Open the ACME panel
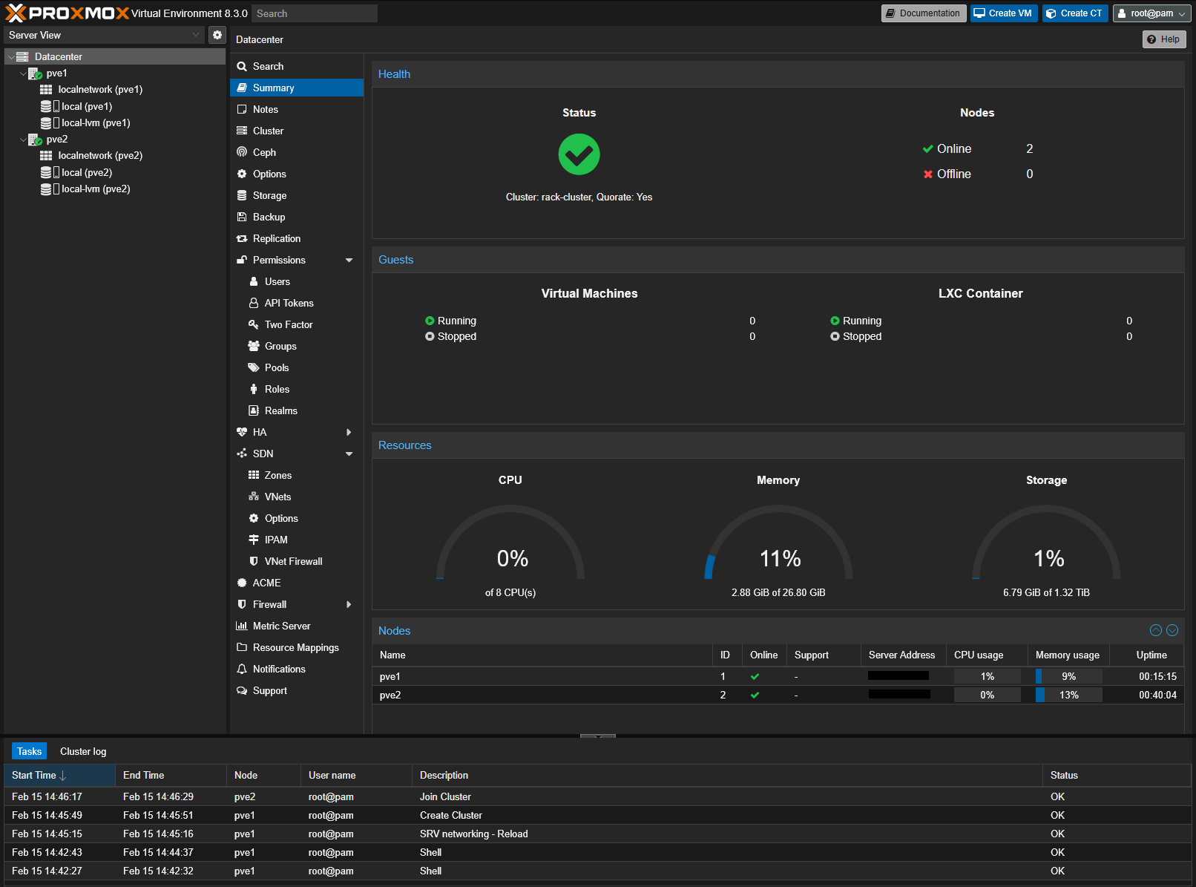The image size is (1196, 887). click(266, 583)
